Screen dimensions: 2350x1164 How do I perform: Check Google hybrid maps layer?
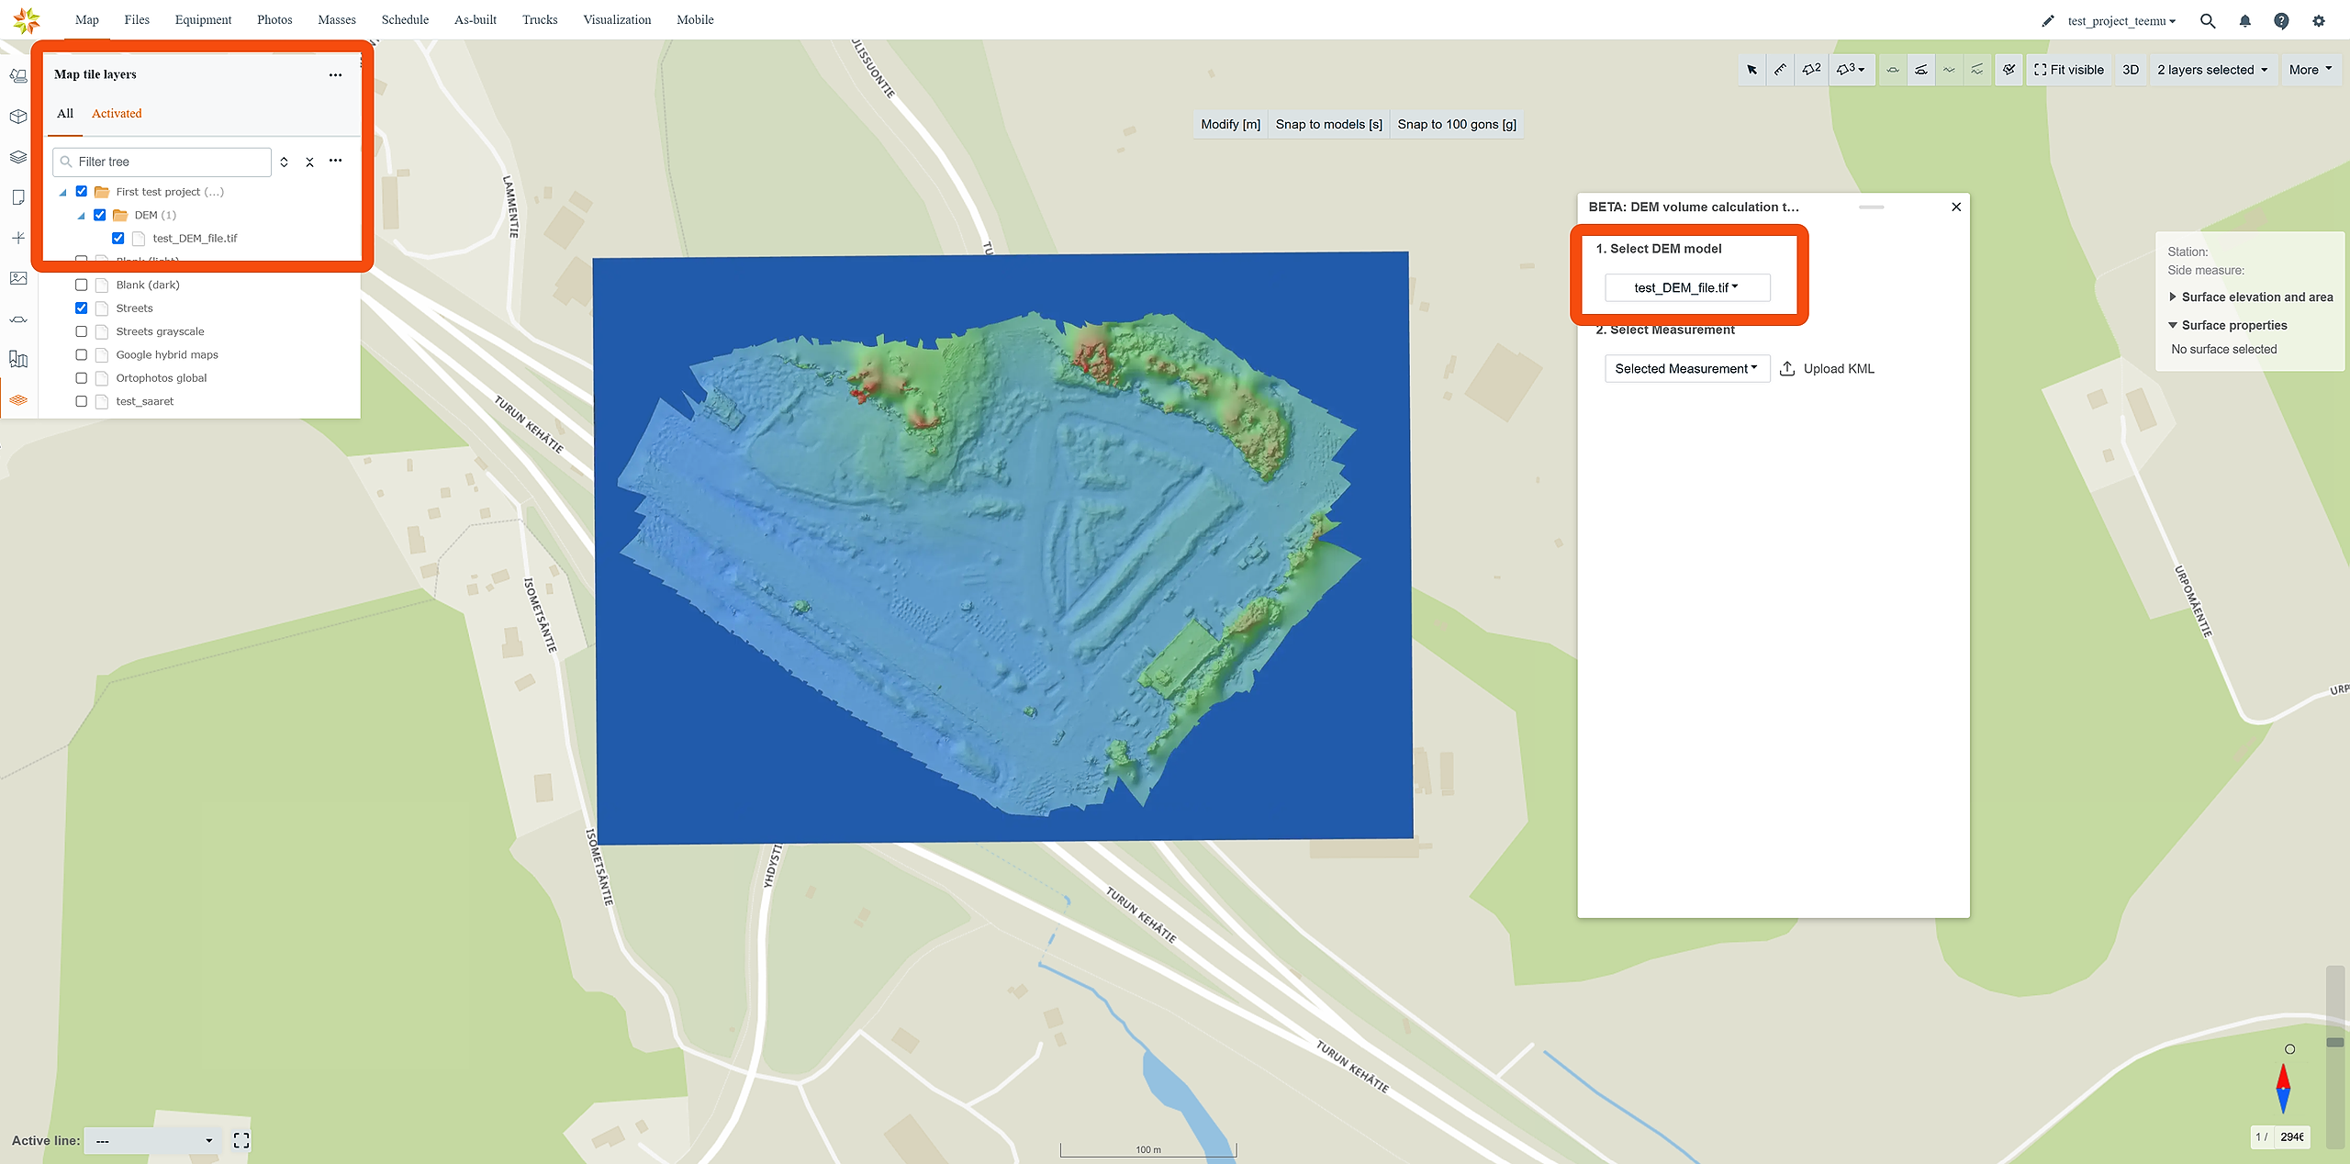(x=82, y=354)
